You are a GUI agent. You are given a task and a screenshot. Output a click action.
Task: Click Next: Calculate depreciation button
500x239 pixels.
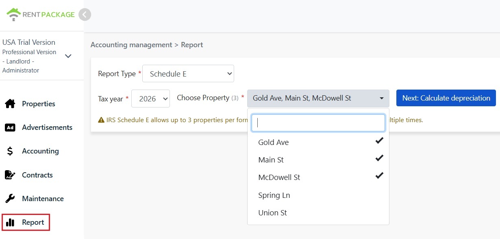click(x=446, y=98)
